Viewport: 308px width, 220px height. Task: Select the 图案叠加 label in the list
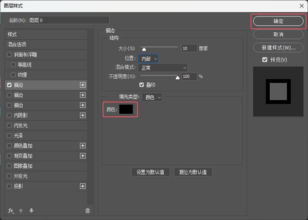(23, 166)
